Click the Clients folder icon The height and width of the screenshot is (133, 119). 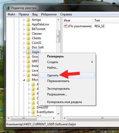[x=28, y=38]
